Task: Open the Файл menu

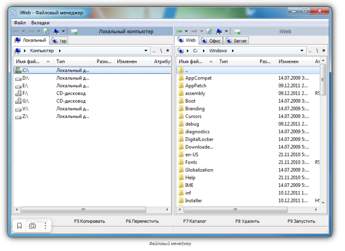Action: pyautogui.click(x=20, y=23)
